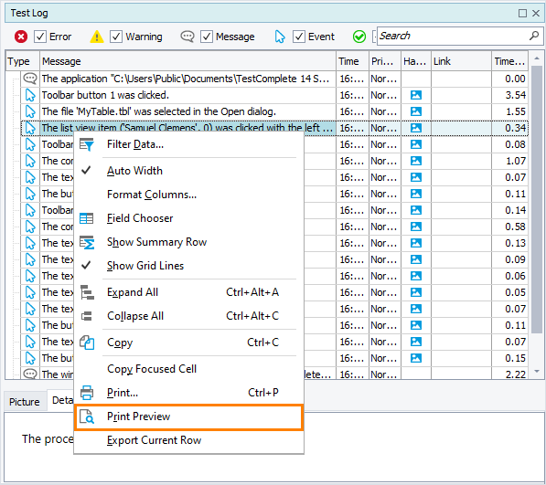Image resolution: width=546 pixels, height=485 pixels.
Task: Open image icon in Samuel Clemens row
Action: coord(416,128)
